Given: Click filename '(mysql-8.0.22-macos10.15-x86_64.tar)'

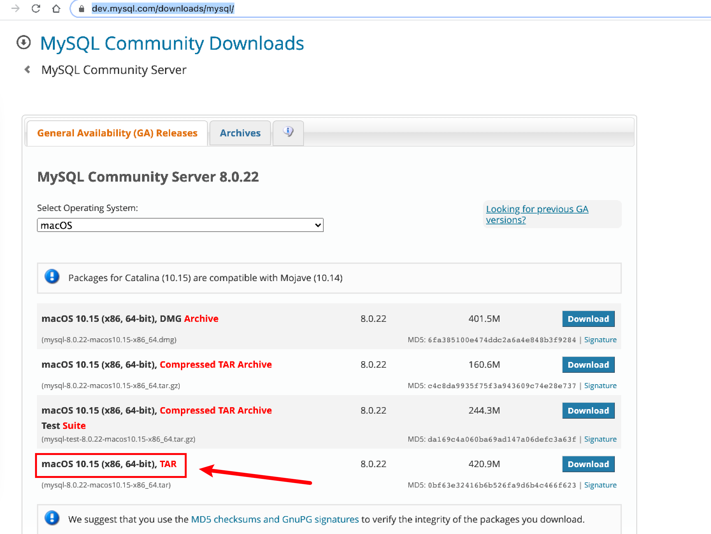Looking at the screenshot, I should click(106, 485).
